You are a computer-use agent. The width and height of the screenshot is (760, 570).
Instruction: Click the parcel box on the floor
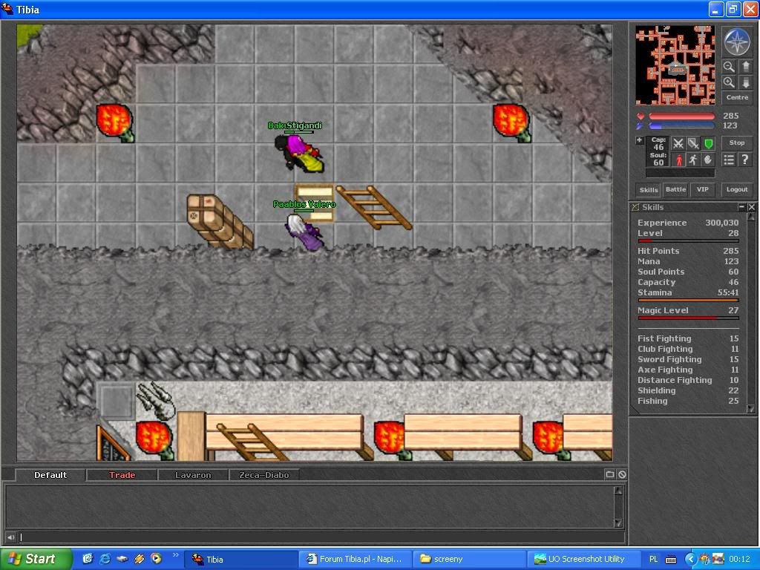220,221
